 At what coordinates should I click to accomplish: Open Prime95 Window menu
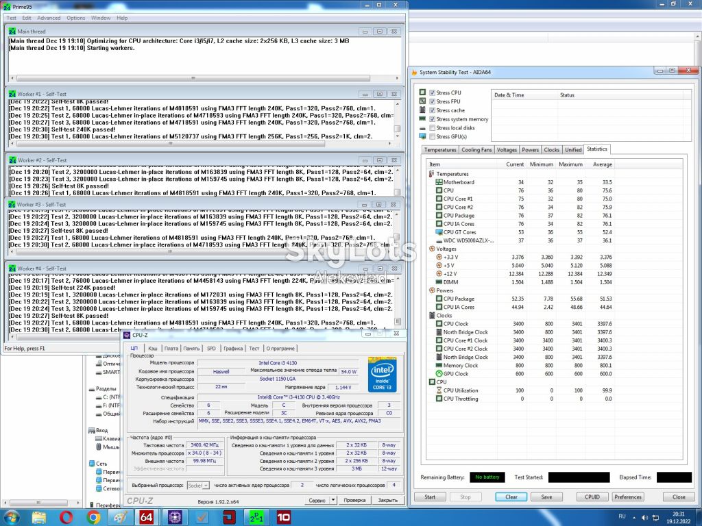101,18
